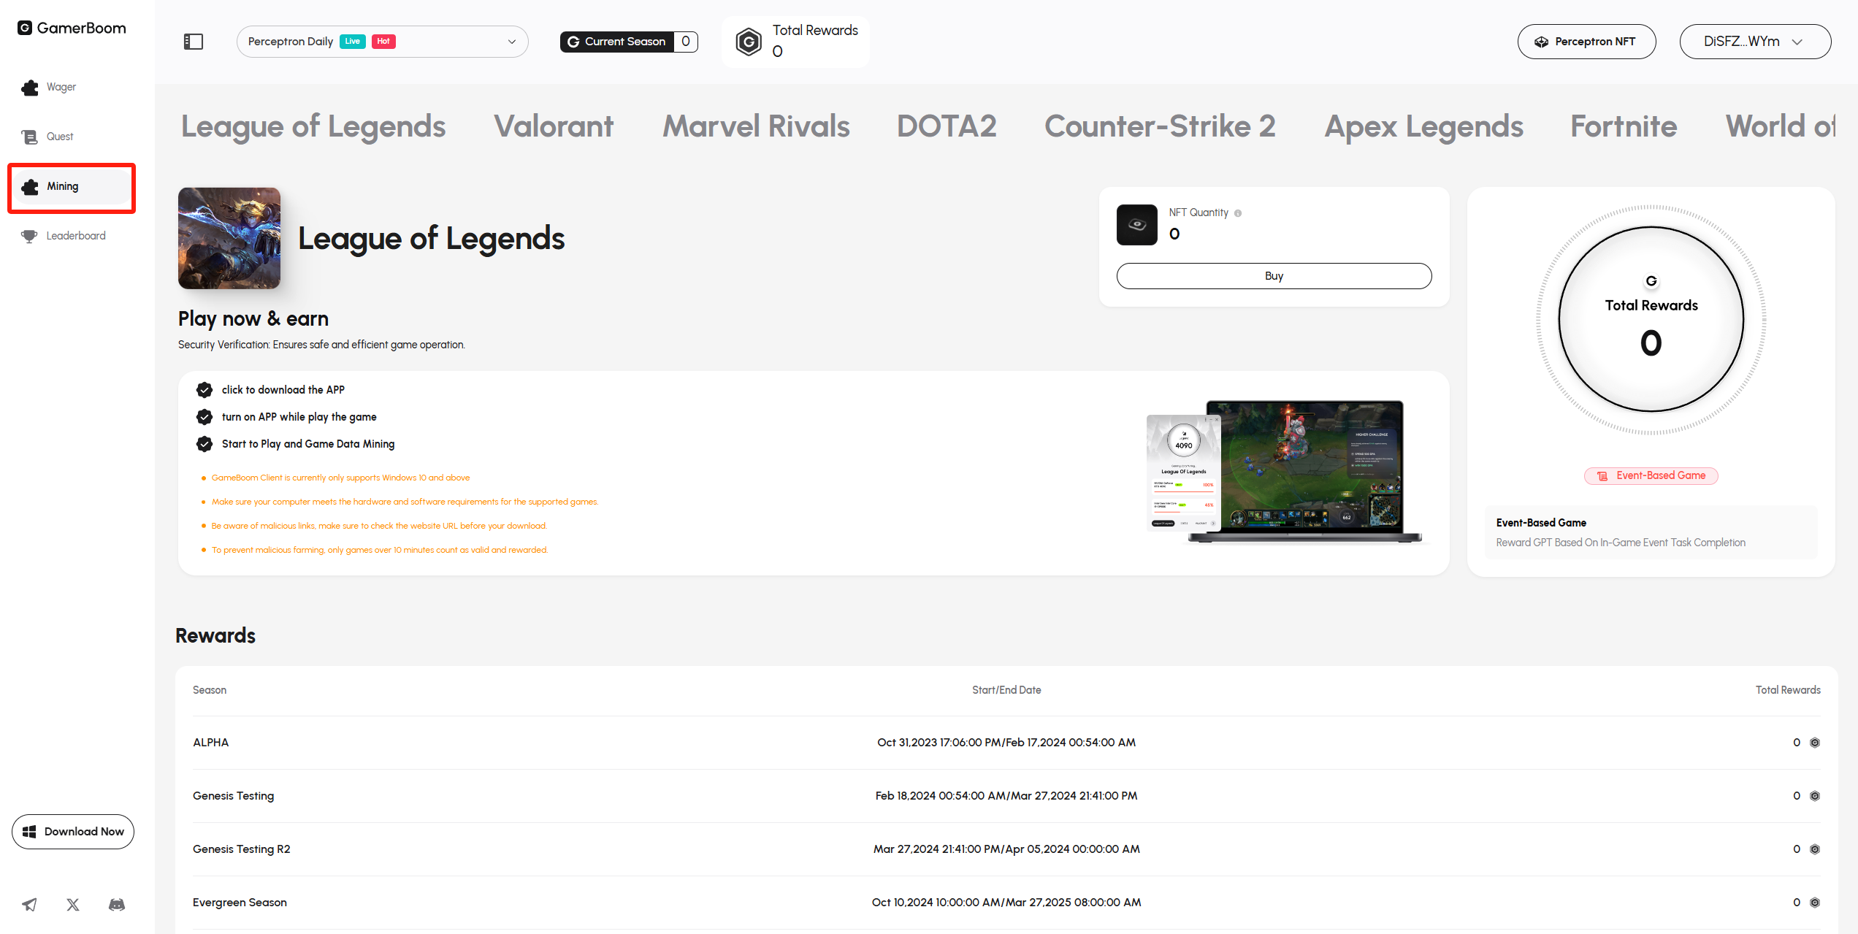
Task: Click the Event-Based Game badge
Action: (x=1651, y=475)
